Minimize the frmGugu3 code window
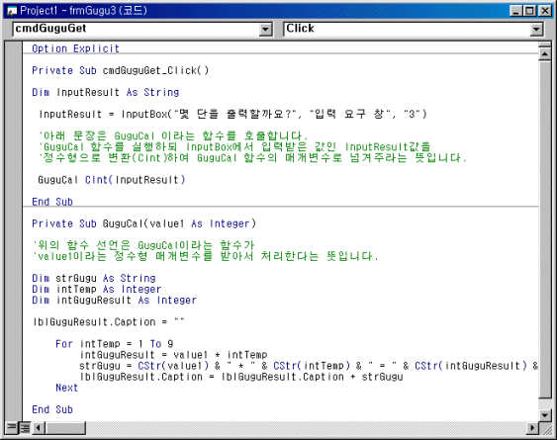 [x=516, y=11]
